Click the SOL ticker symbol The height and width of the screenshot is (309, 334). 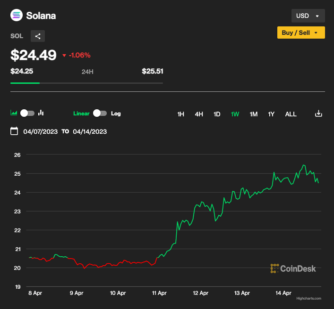coord(17,36)
